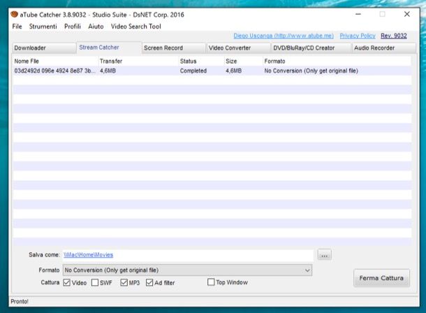The width and height of the screenshot is (426, 313).
Task: Click the \\Mac\Home\Movies save path link
Action: pos(88,255)
